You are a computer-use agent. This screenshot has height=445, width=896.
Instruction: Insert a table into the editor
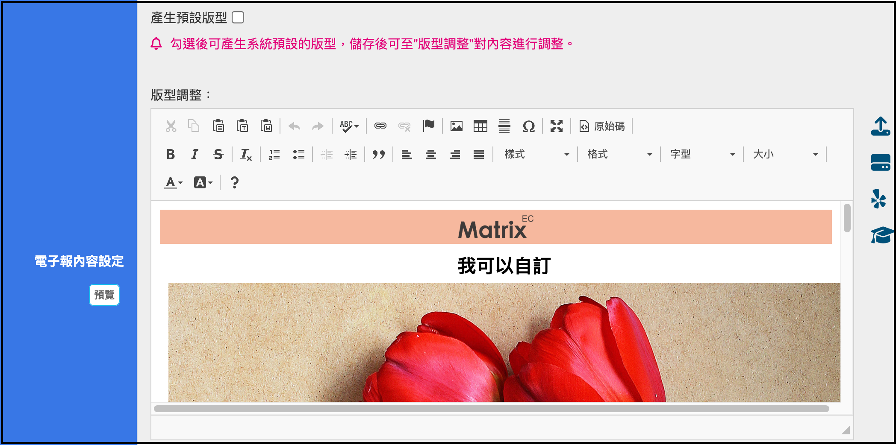point(480,126)
